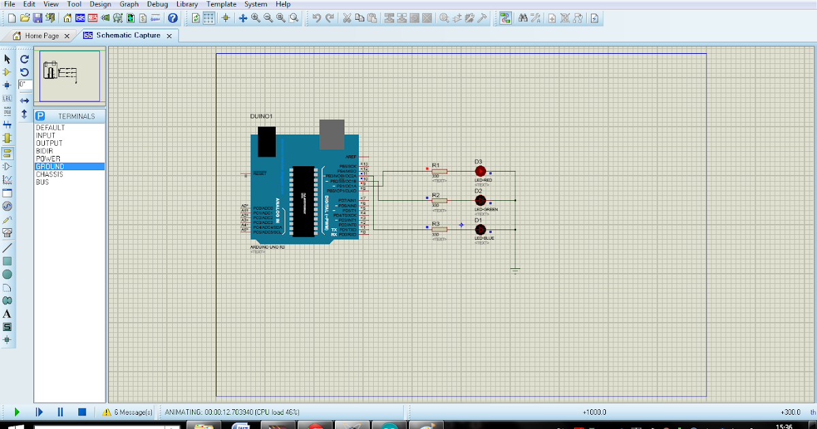817x429 pixels.
Task: Pick parts from libraries magnifier icon
Action: pyautogui.click(x=444, y=18)
